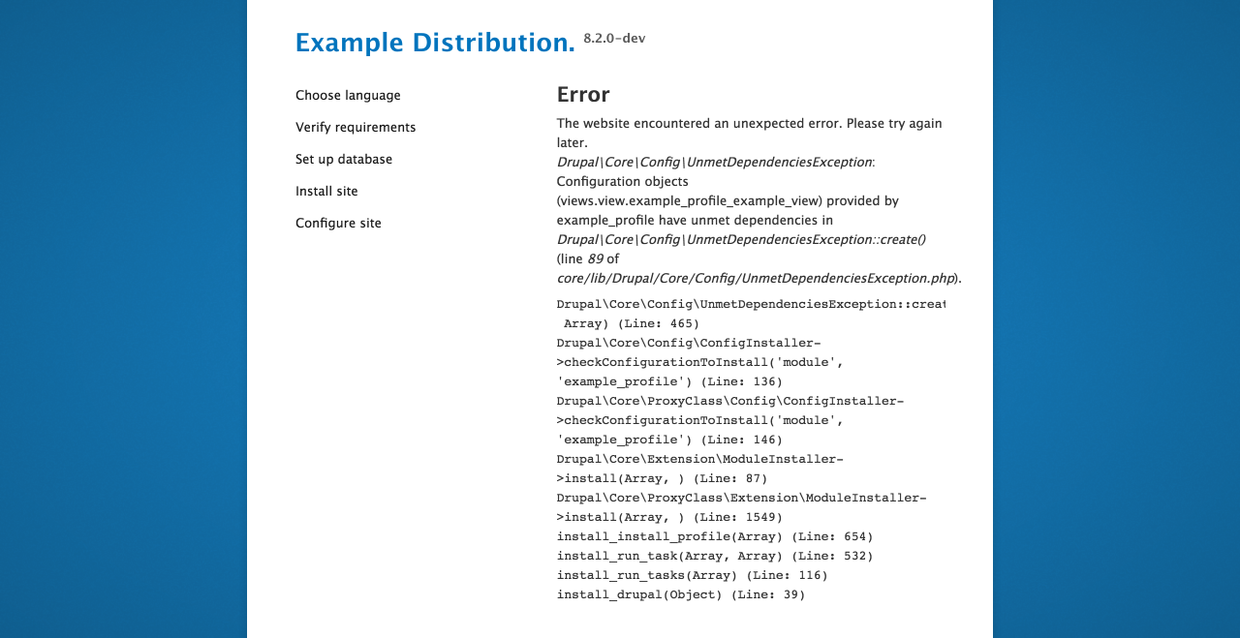Select the Configure site step
This screenshot has width=1240, height=638.
338,223
